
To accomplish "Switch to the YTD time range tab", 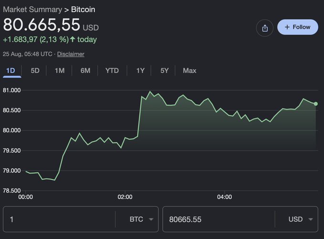I will pos(112,71).
